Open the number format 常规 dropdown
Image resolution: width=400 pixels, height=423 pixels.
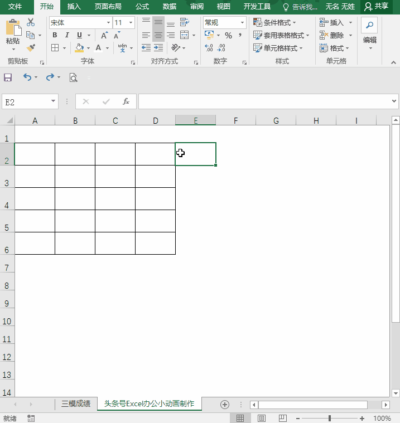pos(242,23)
